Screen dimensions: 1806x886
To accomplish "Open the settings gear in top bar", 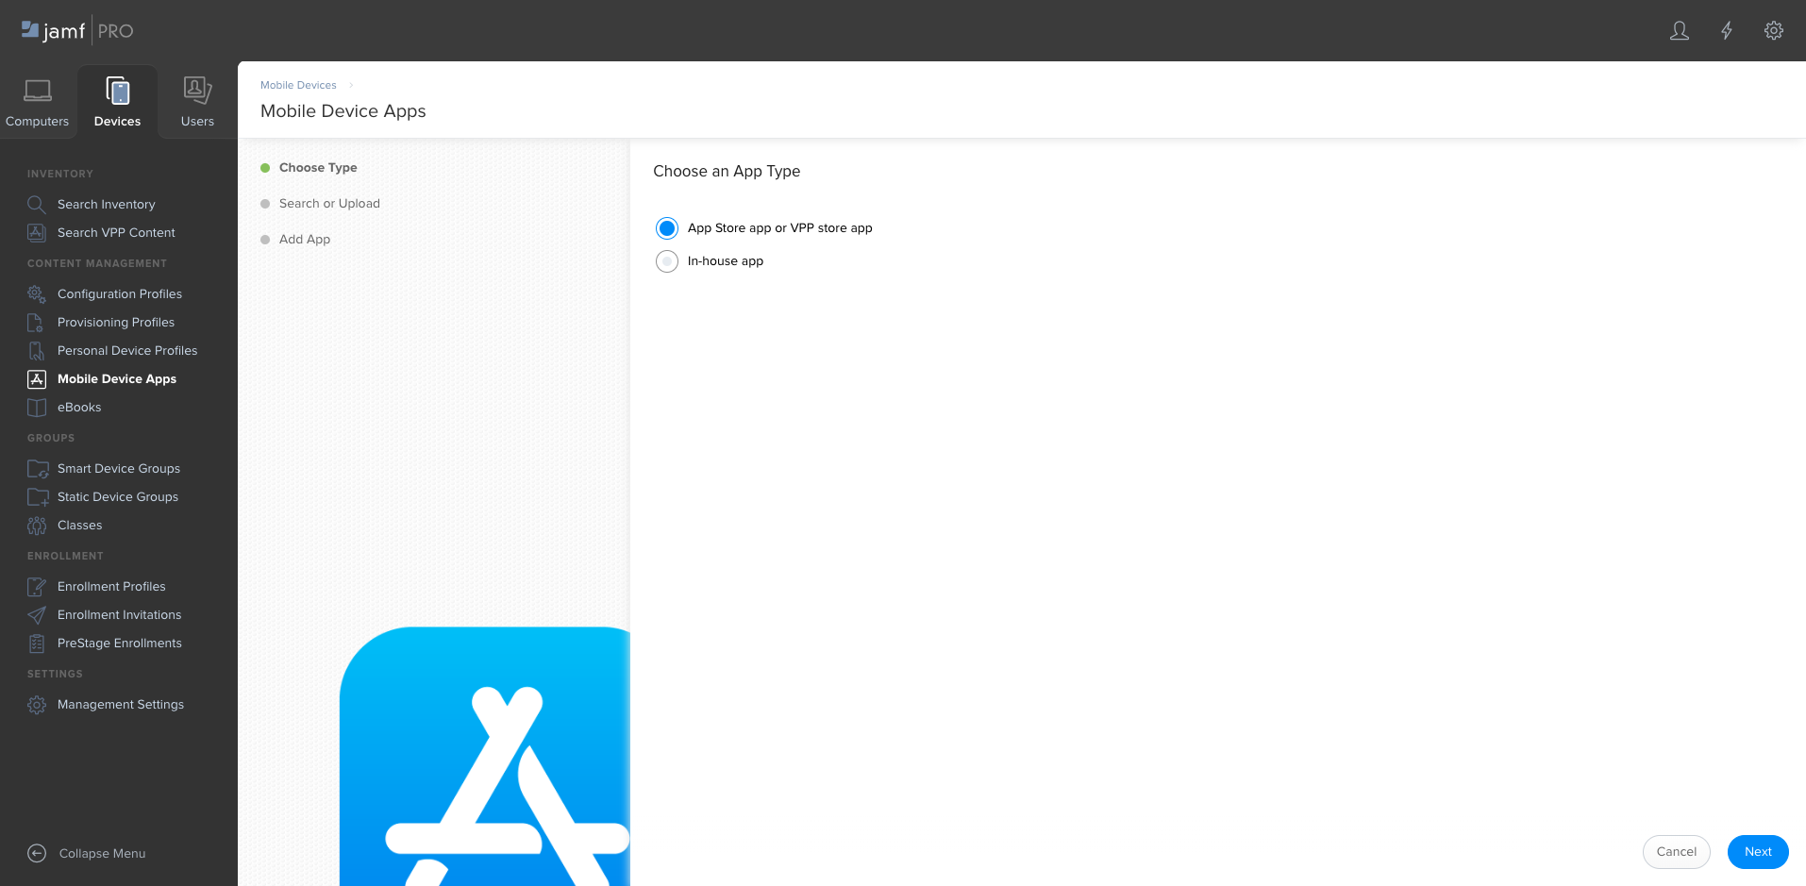I will (1774, 31).
